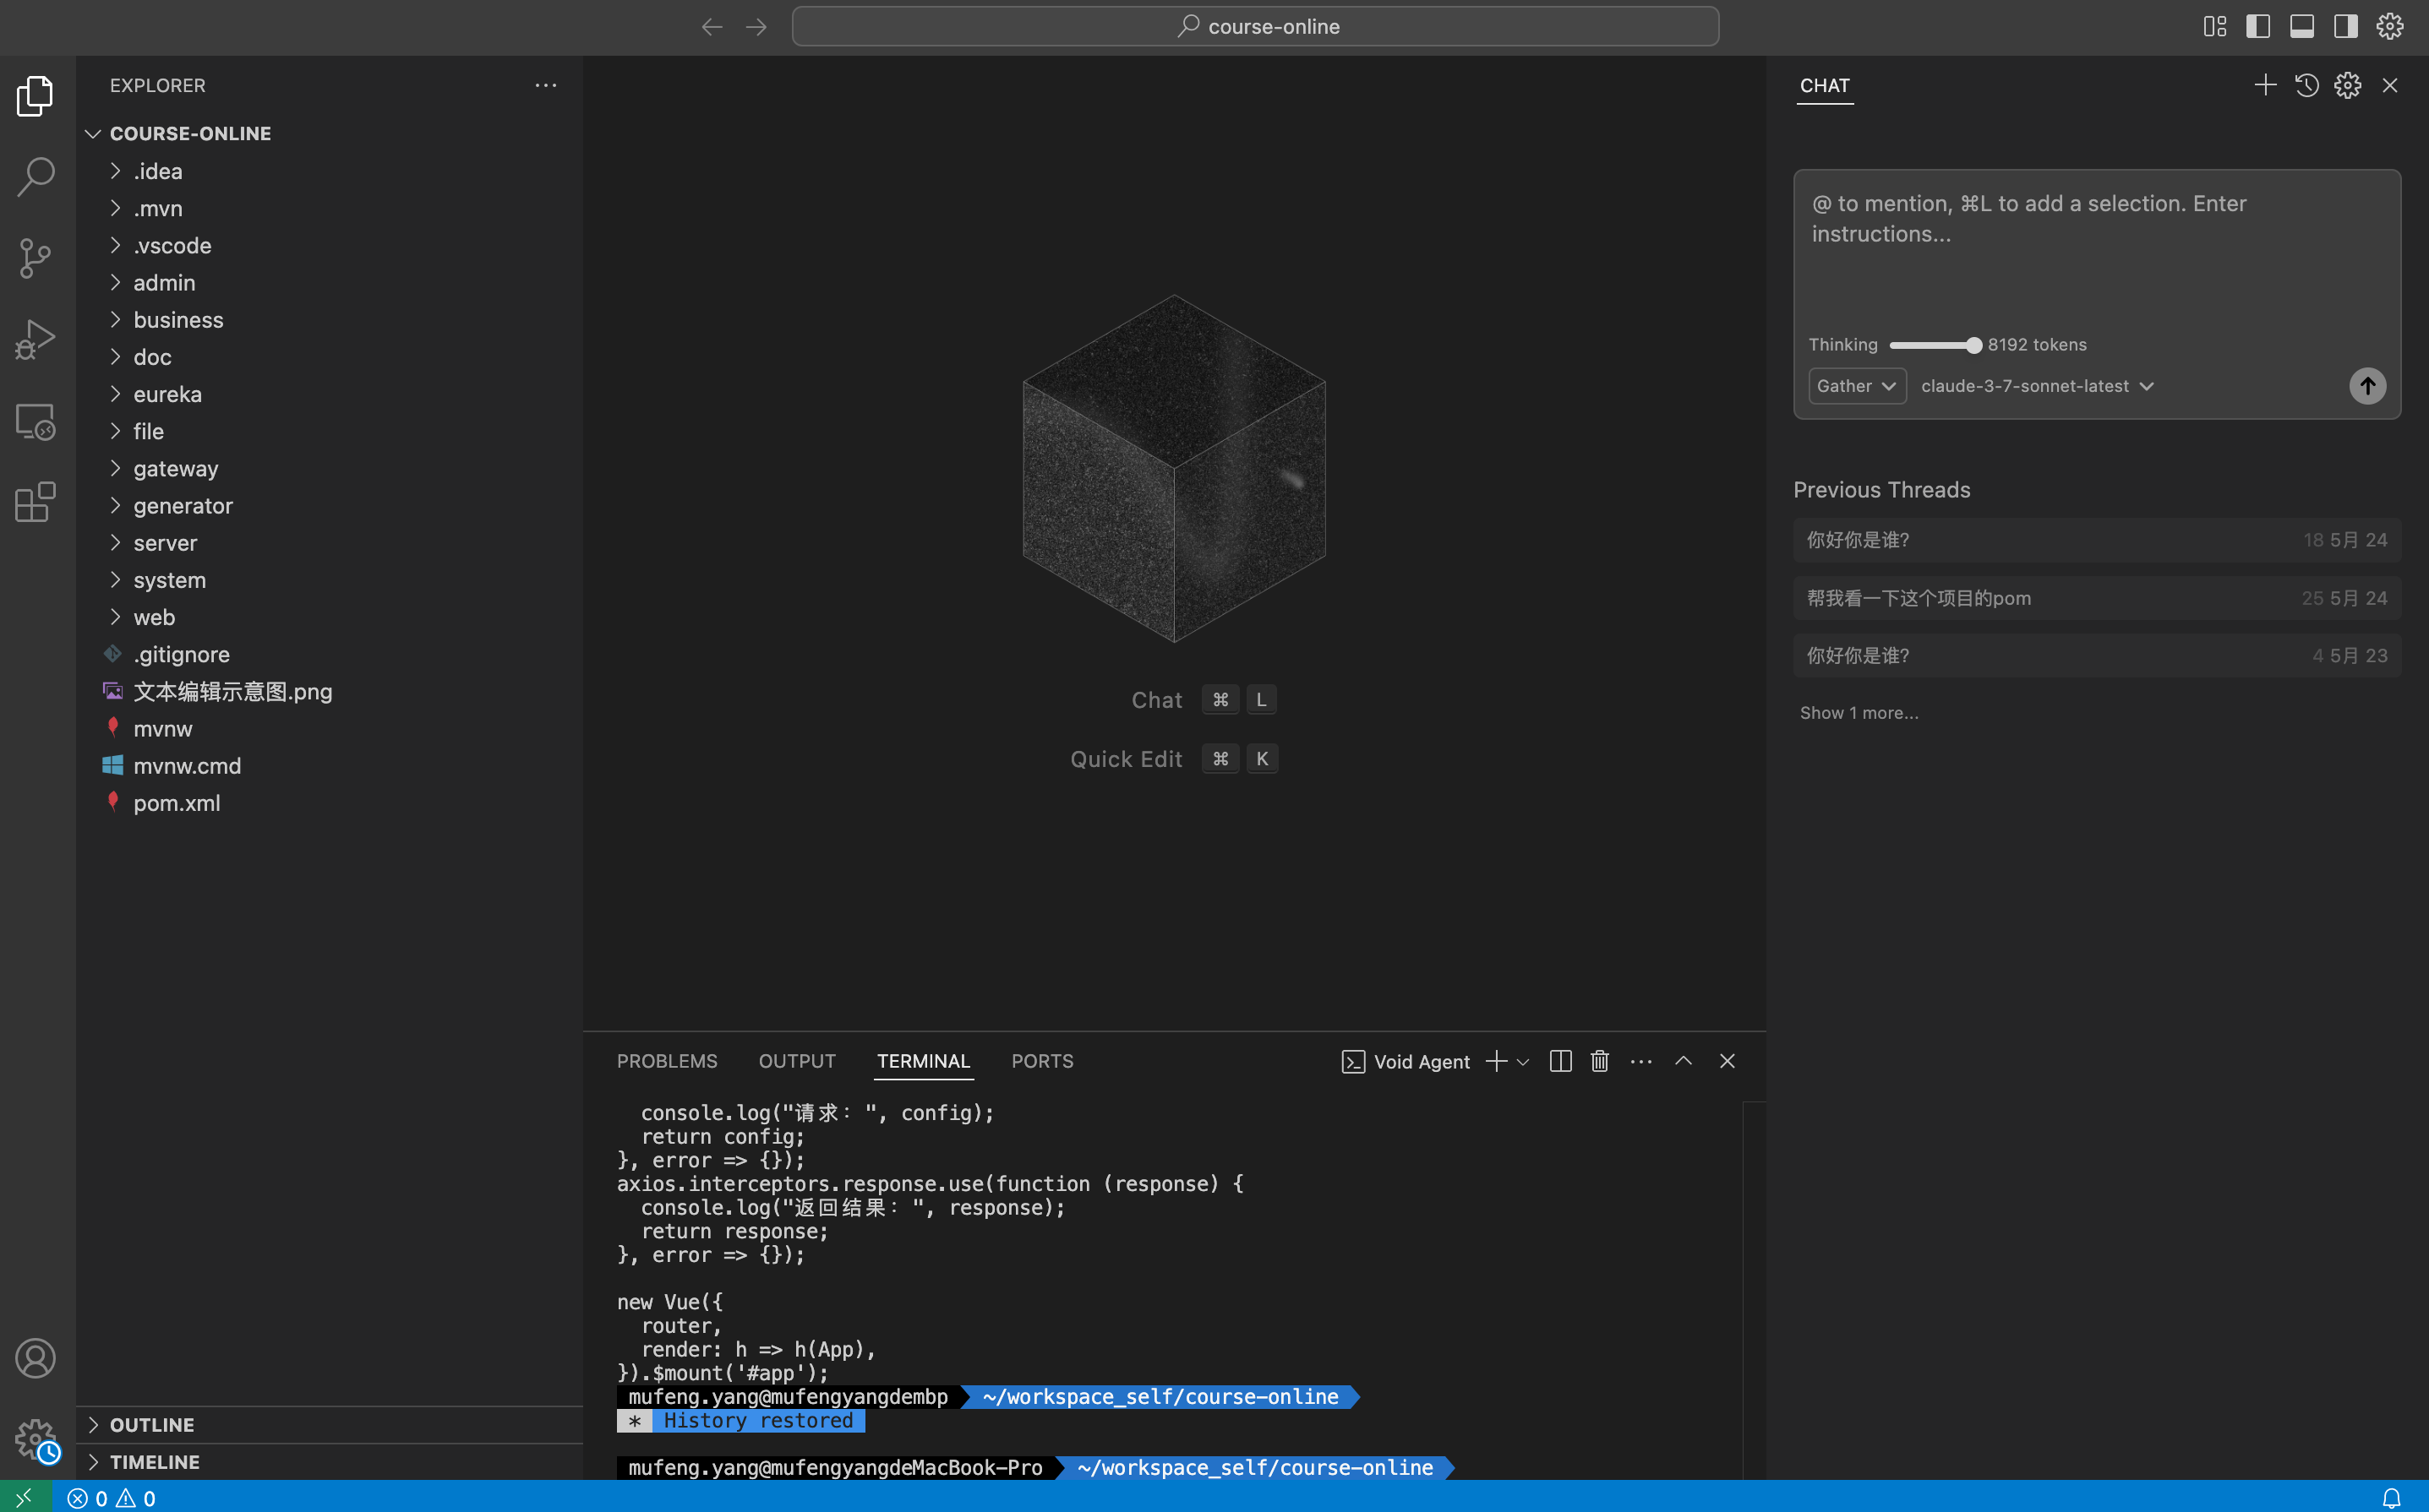The image size is (2429, 1512).
Task: Open the Manage gear in activity bar
Action: [x=36, y=1439]
